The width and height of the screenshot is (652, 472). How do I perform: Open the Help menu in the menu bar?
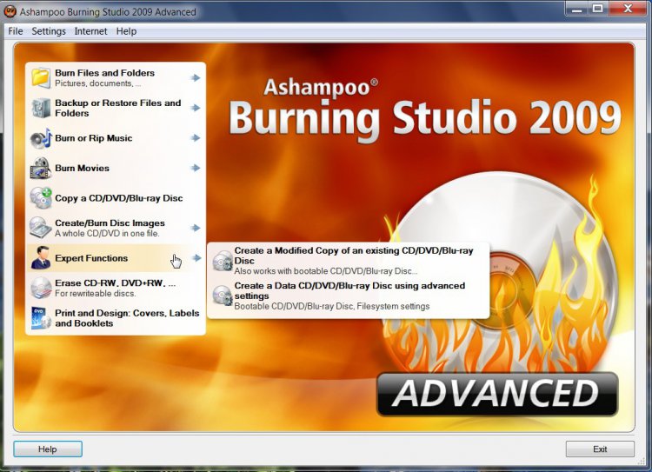pyautogui.click(x=126, y=31)
